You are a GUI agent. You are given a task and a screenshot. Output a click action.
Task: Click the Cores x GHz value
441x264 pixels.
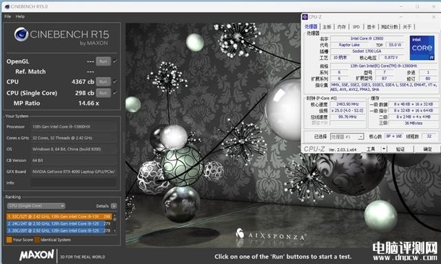tap(74, 138)
